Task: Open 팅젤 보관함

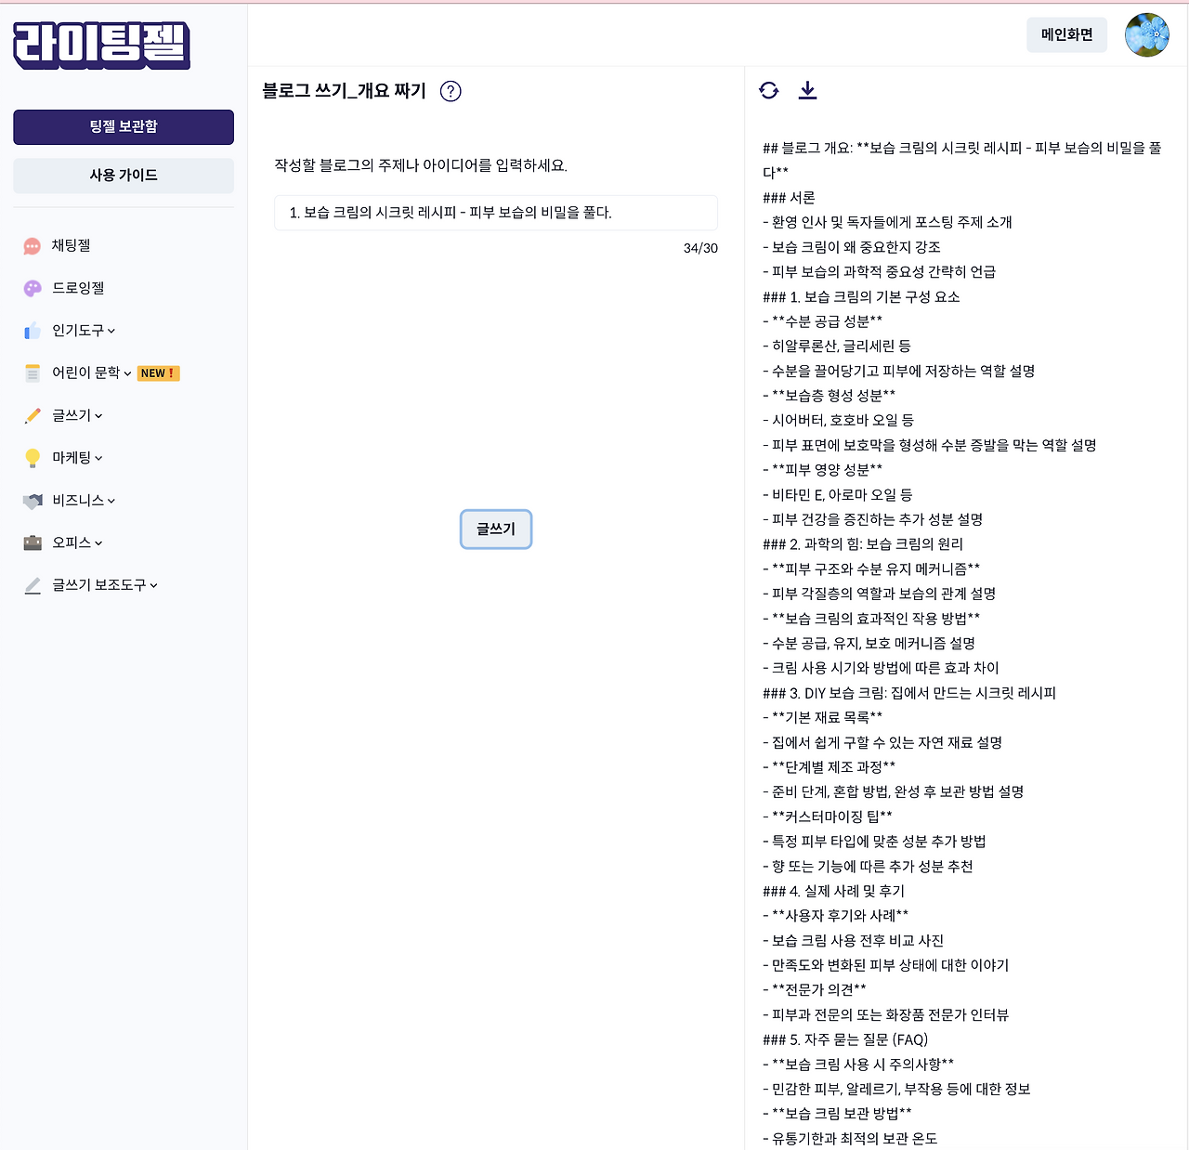Action: point(123,127)
